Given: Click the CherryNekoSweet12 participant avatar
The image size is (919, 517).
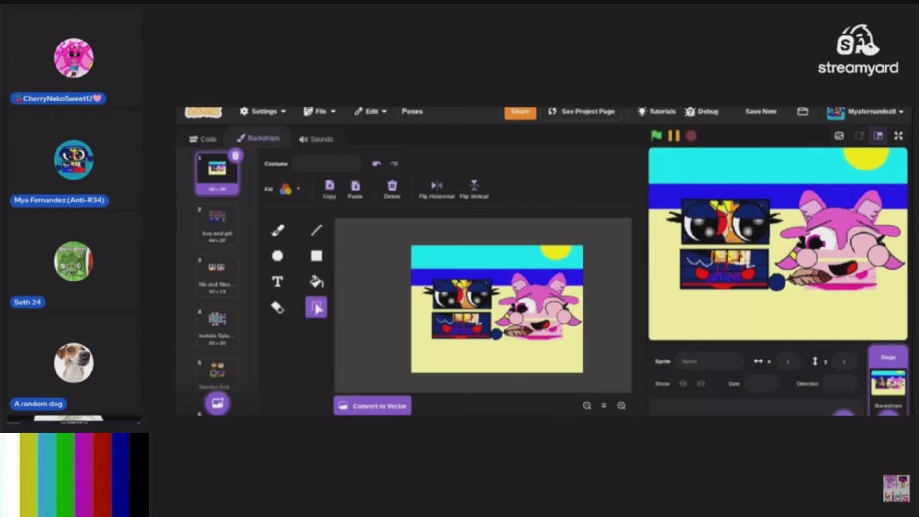Looking at the screenshot, I should (x=74, y=58).
